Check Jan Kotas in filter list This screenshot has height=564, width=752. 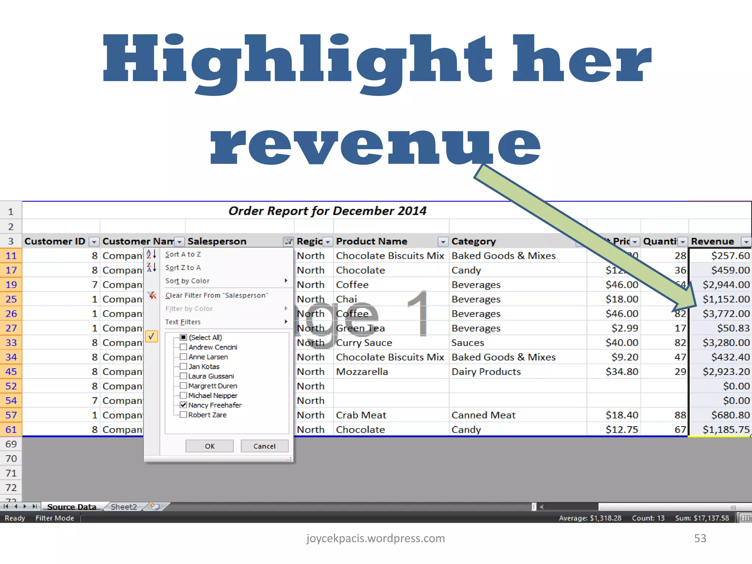pos(184,366)
